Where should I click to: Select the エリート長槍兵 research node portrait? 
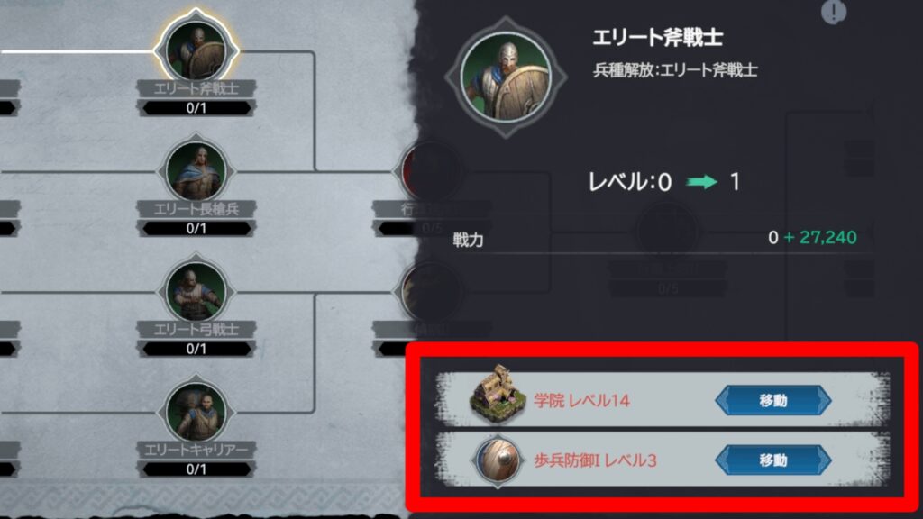(196, 171)
